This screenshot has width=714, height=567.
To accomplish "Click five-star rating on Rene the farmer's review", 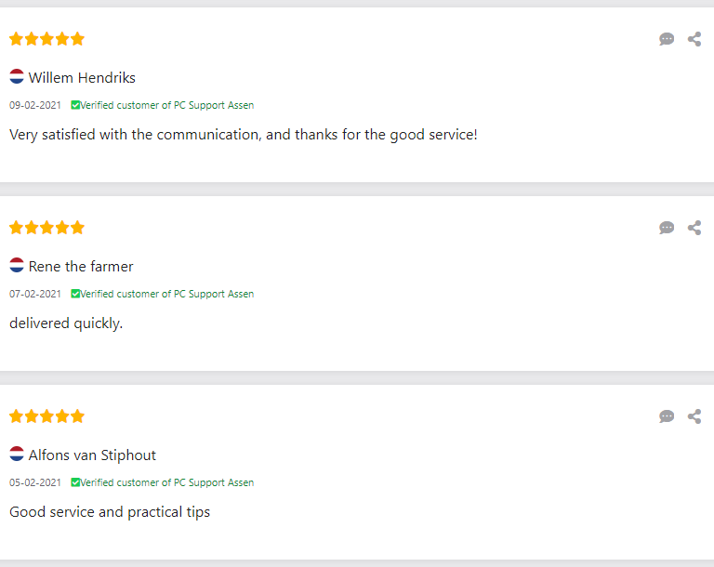I will coord(46,228).
